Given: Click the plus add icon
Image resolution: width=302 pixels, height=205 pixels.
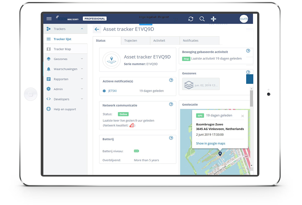Looking at the screenshot, I should click(213, 19).
